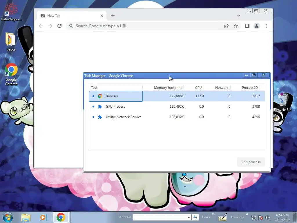The width and height of the screenshot is (297, 223).
Task: Click the Links toolbar label
Action: point(206,217)
